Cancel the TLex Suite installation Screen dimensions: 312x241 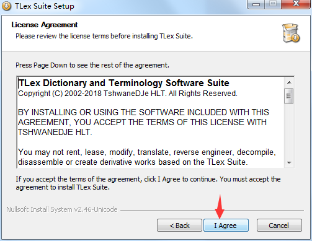[279, 226]
